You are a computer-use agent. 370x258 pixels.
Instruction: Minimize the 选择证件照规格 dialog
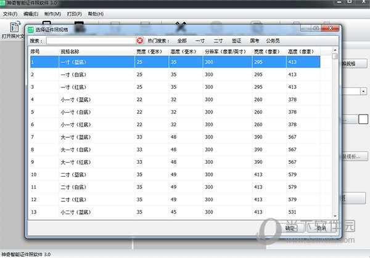(x=306, y=28)
